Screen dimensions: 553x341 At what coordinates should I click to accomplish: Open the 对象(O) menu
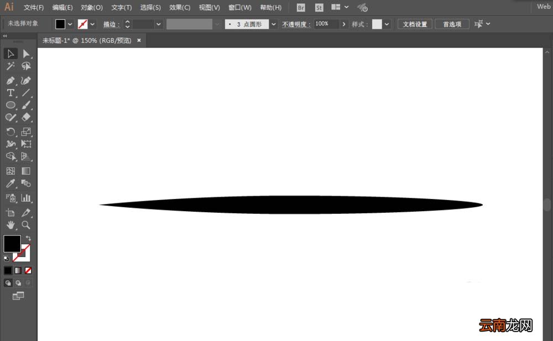[x=92, y=7]
